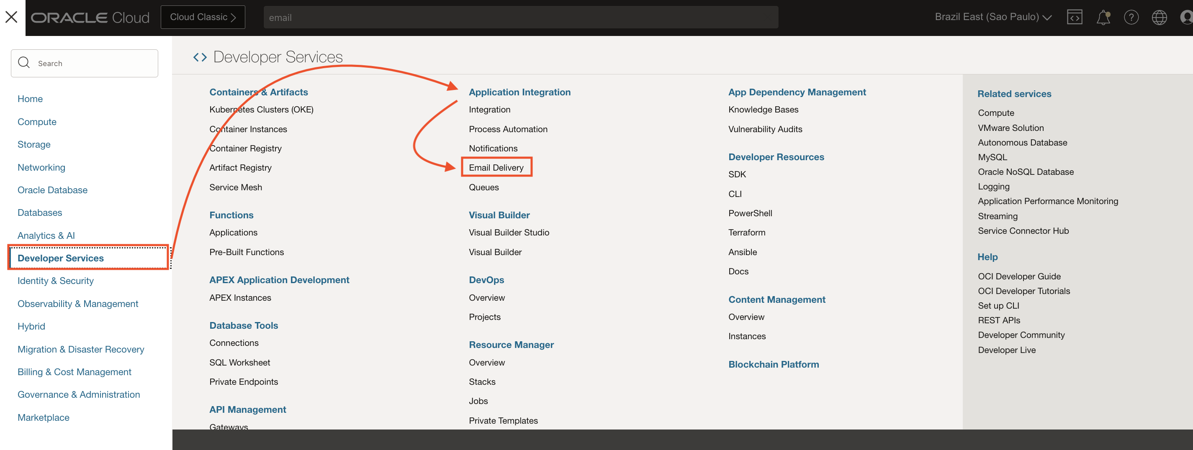Click the Oracle Cloud logo
Screen dimensions: 1193x450
90,17
